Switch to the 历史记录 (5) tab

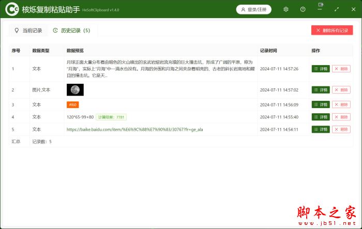(x=71, y=30)
